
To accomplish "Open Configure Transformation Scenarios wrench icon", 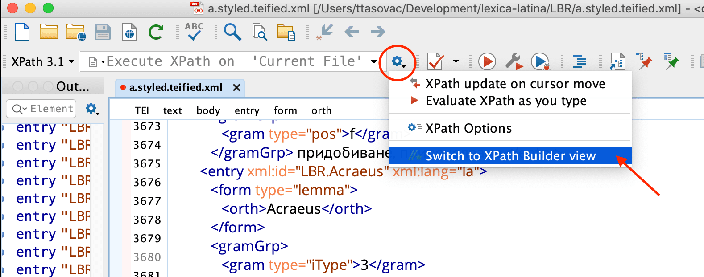I will pyautogui.click(x=514, y=61).
